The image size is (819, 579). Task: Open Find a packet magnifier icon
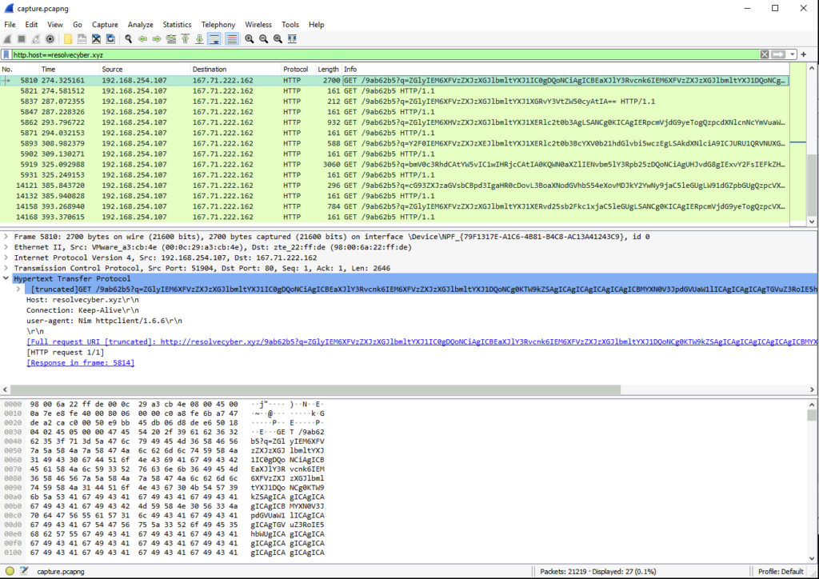coord(128,39)
